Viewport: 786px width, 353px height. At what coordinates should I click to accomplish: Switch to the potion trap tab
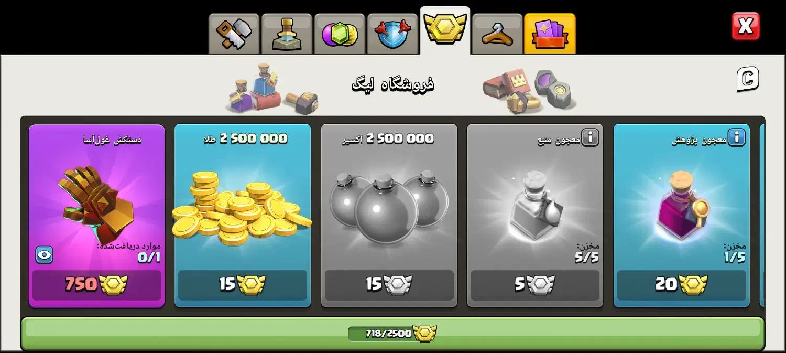click(287, 34)
